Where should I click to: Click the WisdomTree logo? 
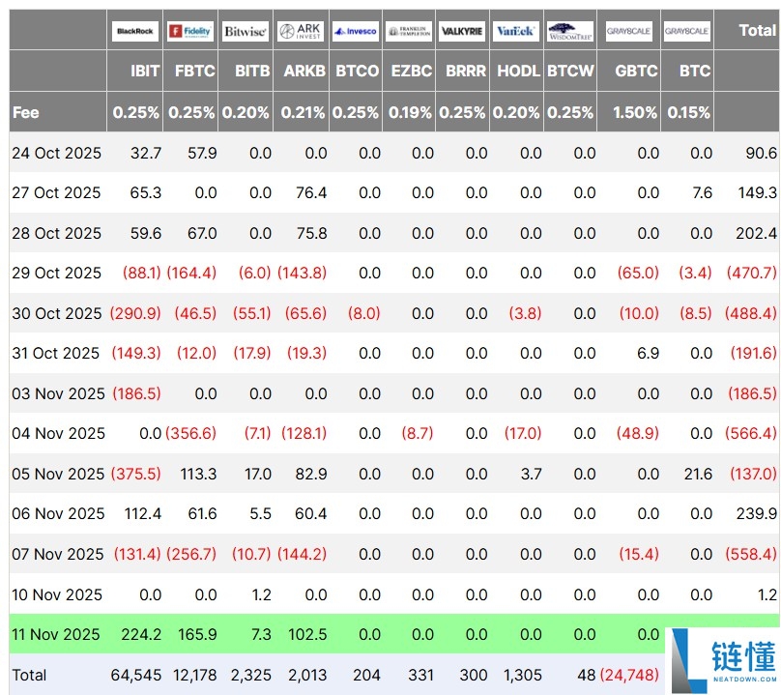point(570,31)
